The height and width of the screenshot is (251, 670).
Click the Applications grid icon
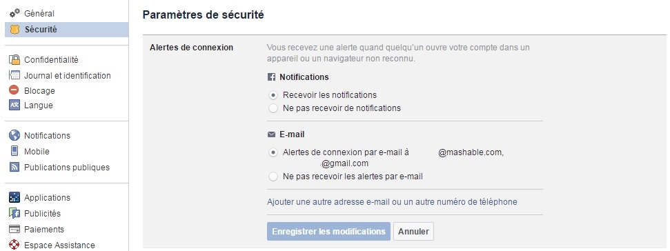pyautogui.click(x=14, y=197)
